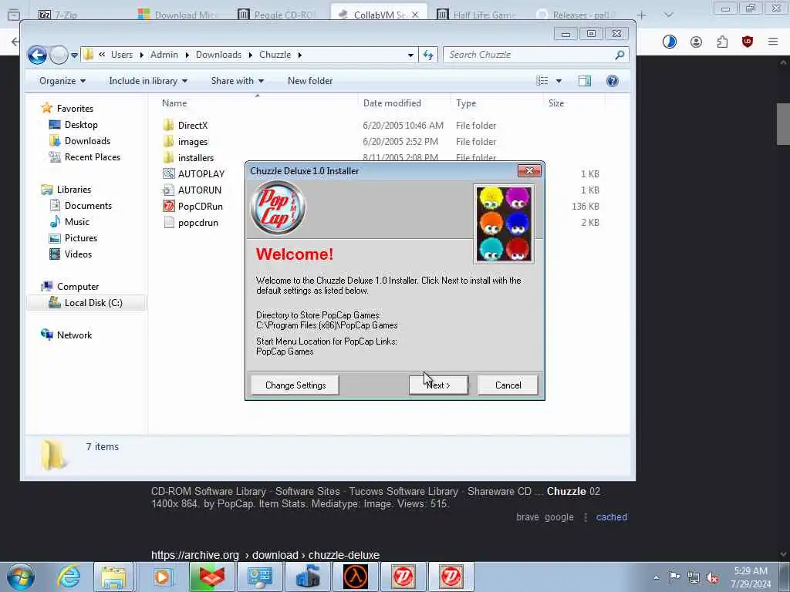
Task: Open Half-Life lambda taskbar icon
Action: (355, 577)
